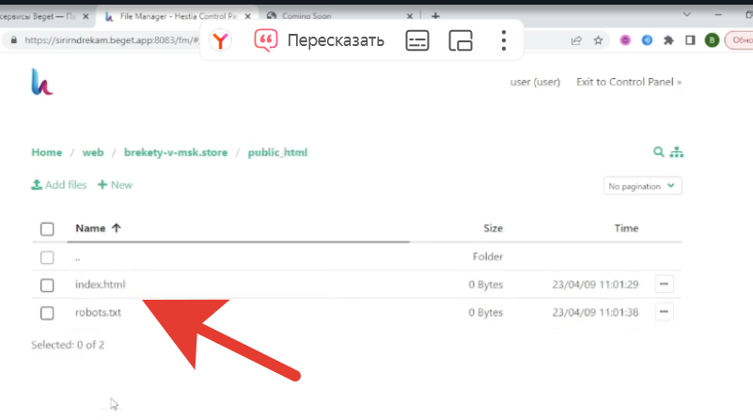Navigate to 'brekety-v-msk.store' breadcrumb

pyautogui.click(x=174, y=152)
